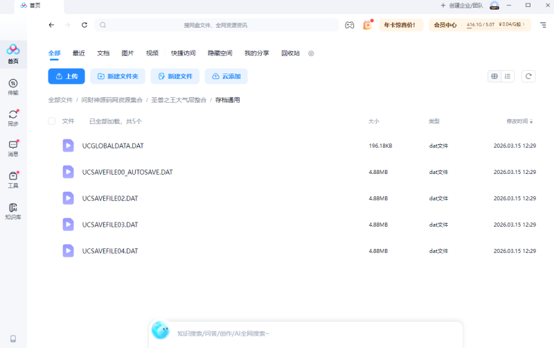Select the 文档 tab
This screenshot has height=348, width=554.
coord(103,53)
